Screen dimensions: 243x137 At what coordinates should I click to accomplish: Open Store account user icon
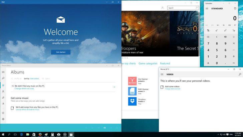pyautogui.click(x=163, y=8)
